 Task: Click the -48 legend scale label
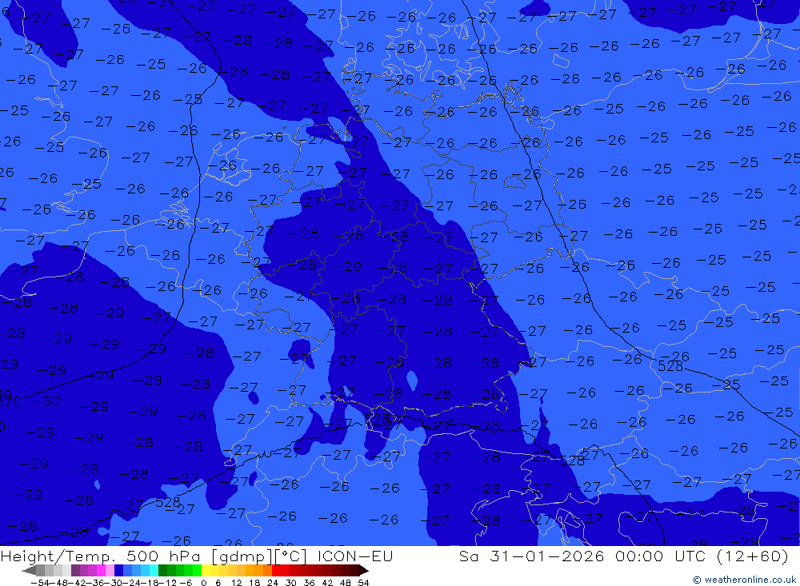pos(59,583)
